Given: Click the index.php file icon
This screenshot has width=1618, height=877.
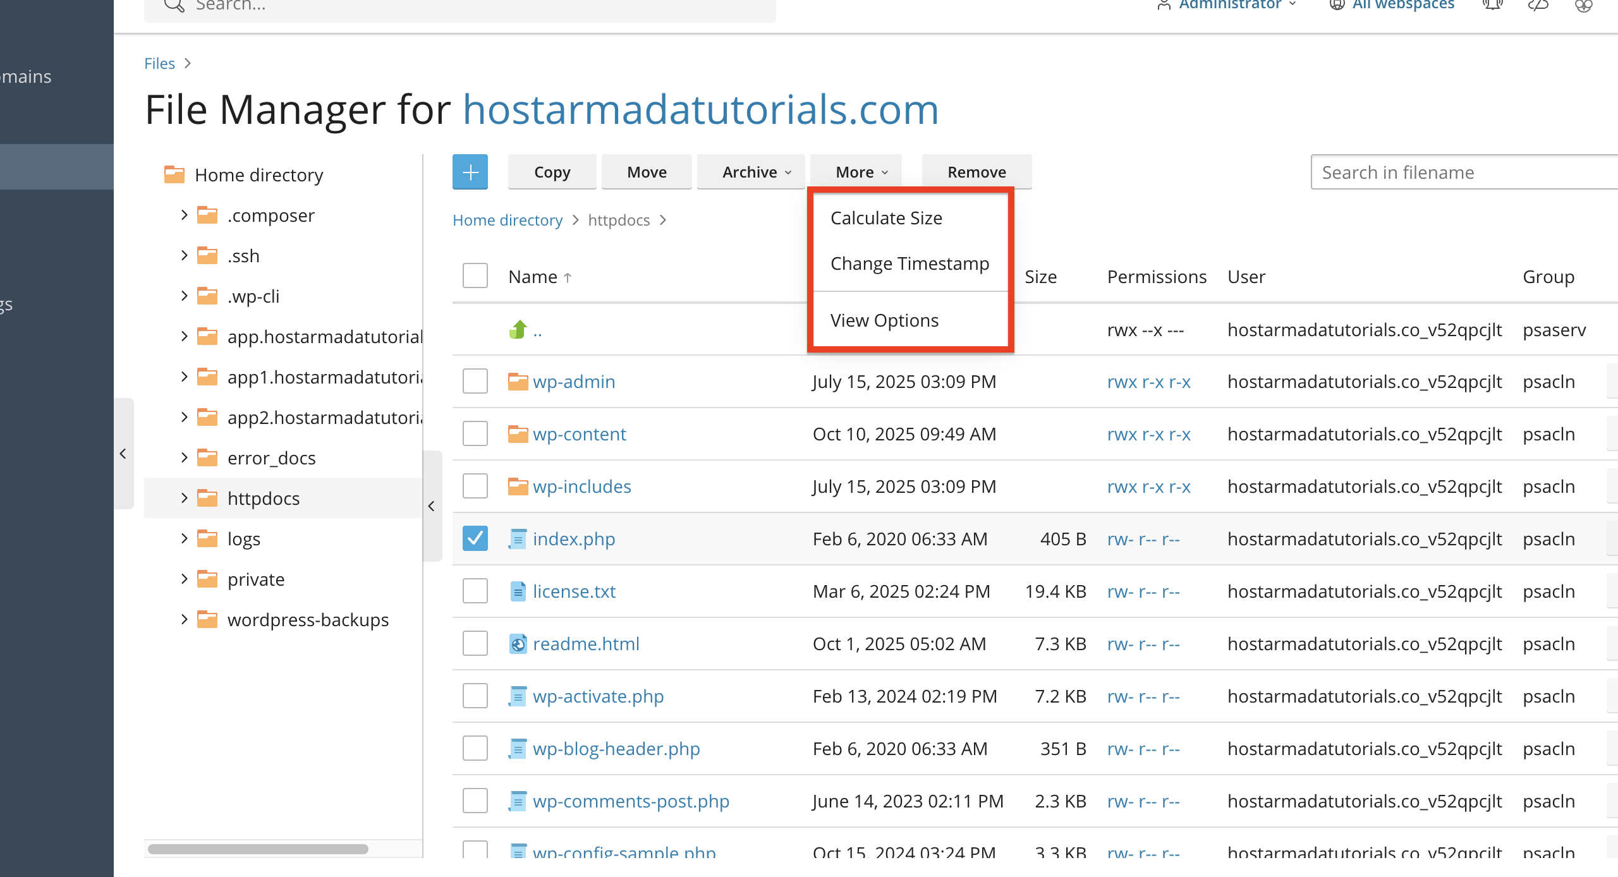Looking at the screenshot, I should click(x=518, y=539).
